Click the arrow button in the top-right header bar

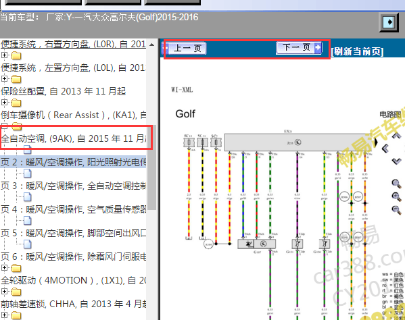pyautogui.click(x=389, y=22)
